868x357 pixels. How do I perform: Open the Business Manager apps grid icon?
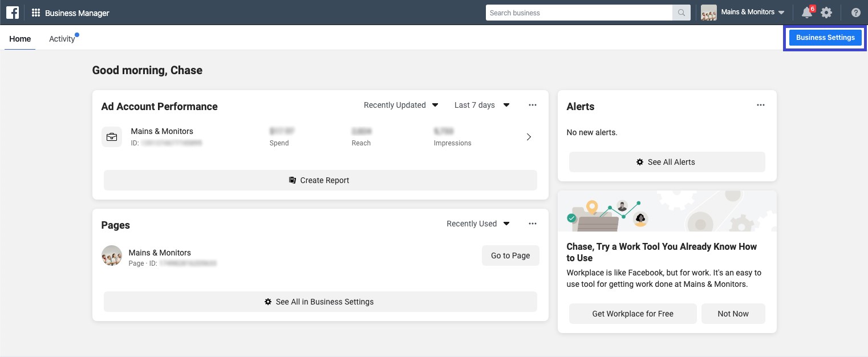pyautogui.click(x=36, y=13)
